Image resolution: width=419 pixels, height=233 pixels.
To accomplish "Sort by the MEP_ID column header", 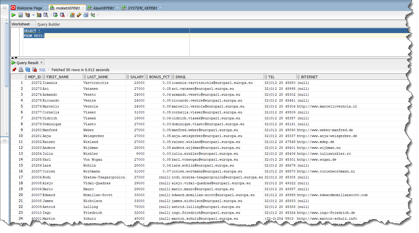I will (x=33, y=77).
